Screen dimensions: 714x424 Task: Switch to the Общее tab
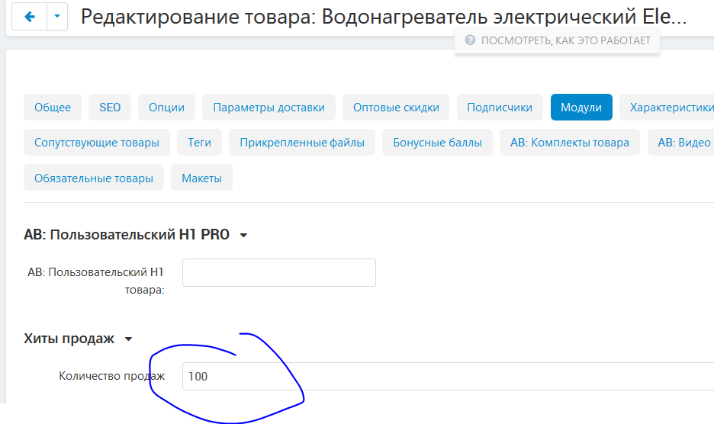coord(53,107)
